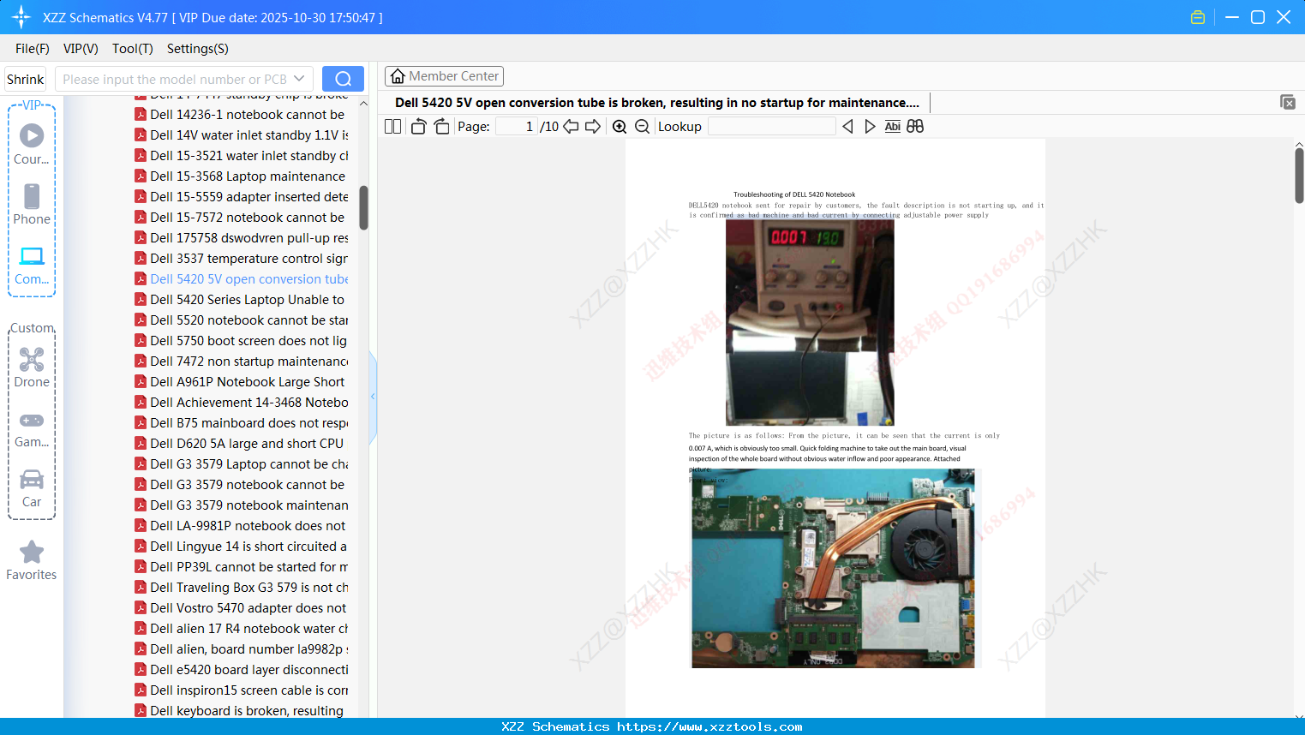Image resolution: width=1305 pixels, height=735 pixels.
Task: Open 'Dell inspiron15 screen cable' file
Action: [x=241, y=690]
